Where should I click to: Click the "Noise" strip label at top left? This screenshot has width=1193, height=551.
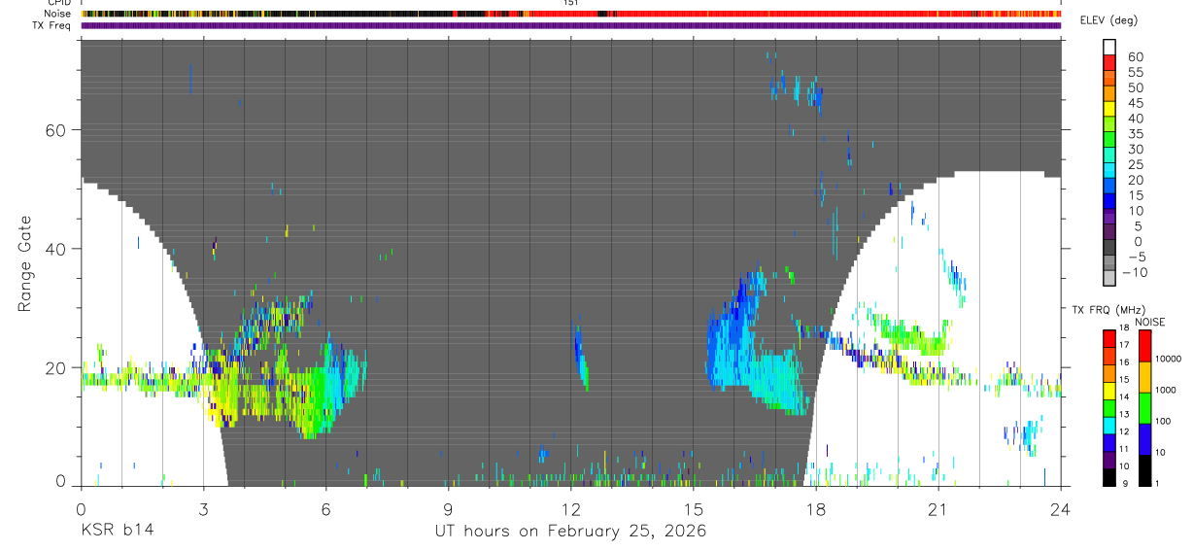coord(59,14)
